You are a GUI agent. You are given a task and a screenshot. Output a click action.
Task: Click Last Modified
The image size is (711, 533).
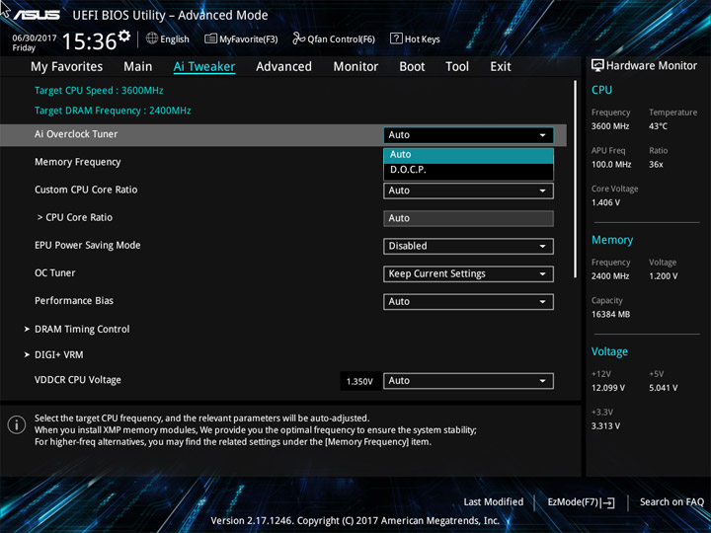(x=494, y=502)
